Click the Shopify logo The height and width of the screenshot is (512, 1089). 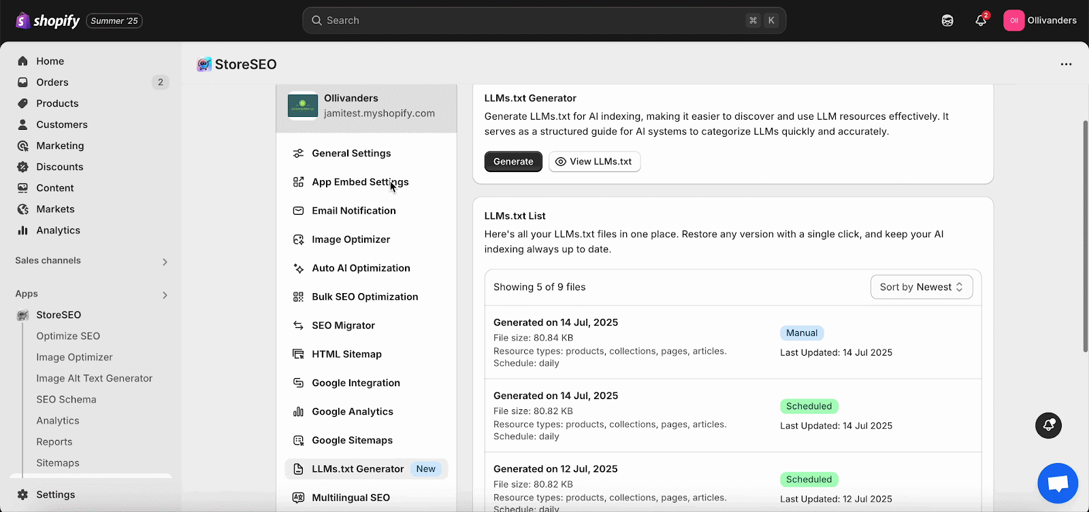coord(48,20)
